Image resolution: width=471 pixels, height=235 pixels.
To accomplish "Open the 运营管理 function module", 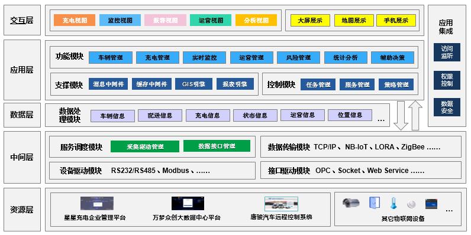I will [x=251, y=57].
